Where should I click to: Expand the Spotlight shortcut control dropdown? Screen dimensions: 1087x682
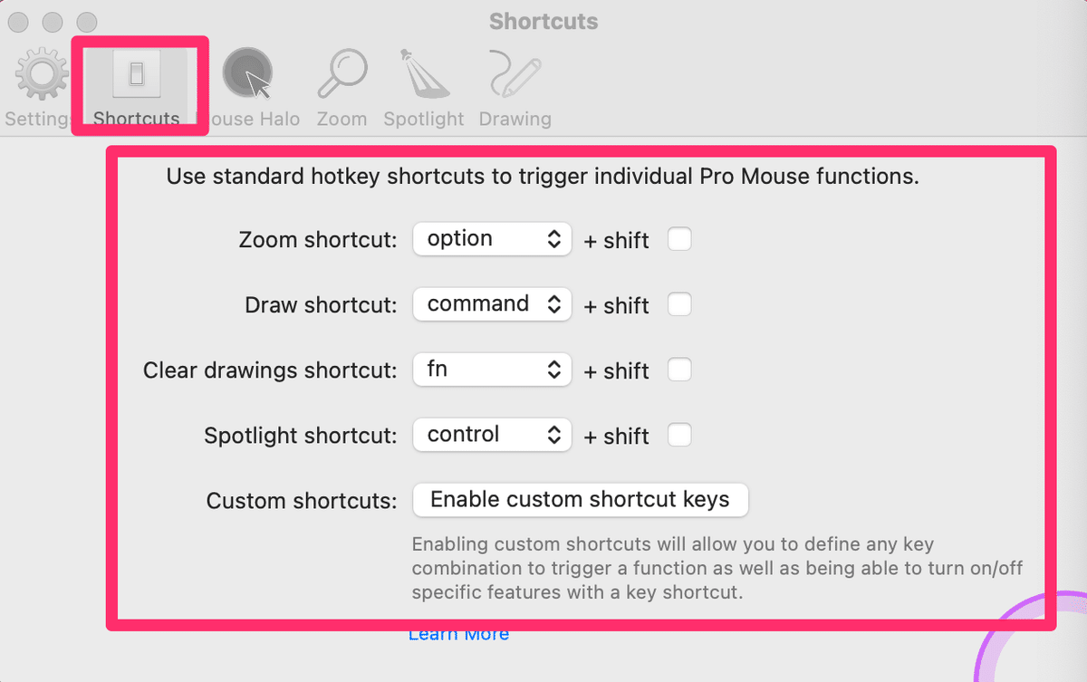pos(492,435)
